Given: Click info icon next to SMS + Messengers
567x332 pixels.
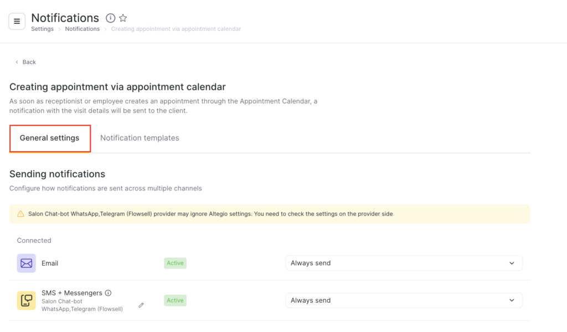Looking at the screenshot, I should [x=109, y=293].
